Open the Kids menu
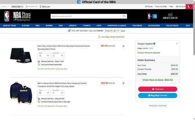The width and height of the screenshot is (195, 120). coord(61,26)
